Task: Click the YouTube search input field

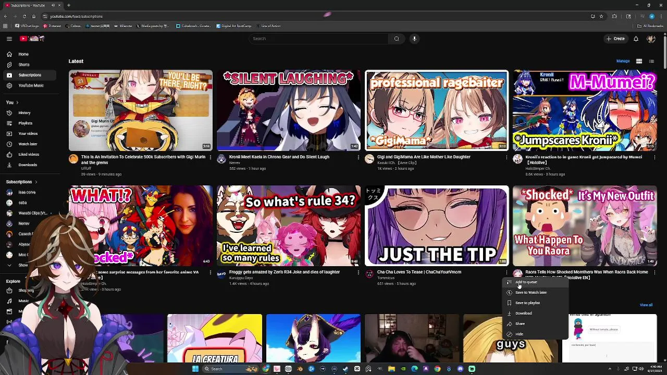Action: [x=319, y=39]
